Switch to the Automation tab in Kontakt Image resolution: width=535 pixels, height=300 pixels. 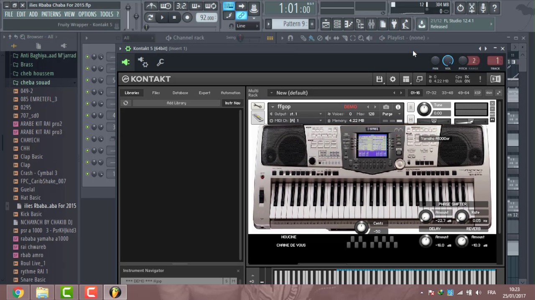pyautogui.click(x=230, y=93)
